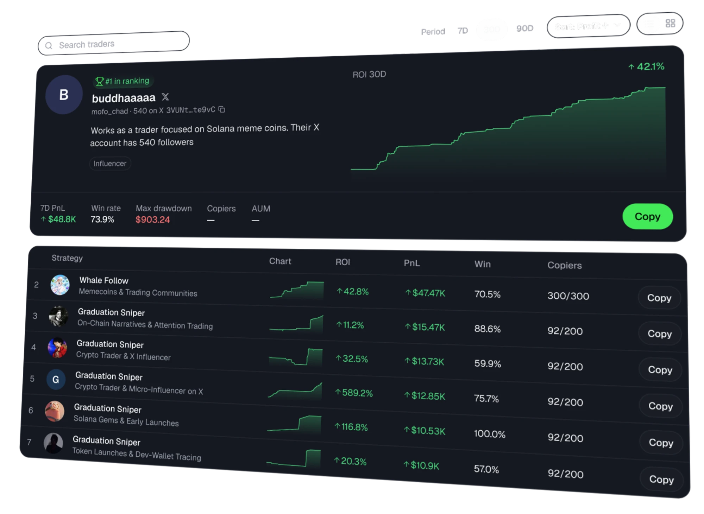704x514 pixels.
Task: Click the Chart column header
Action: tap(280, 261)
